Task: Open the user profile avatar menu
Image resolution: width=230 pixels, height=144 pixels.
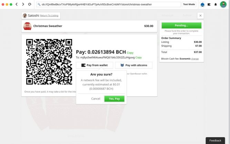Action: click(223, 4)
